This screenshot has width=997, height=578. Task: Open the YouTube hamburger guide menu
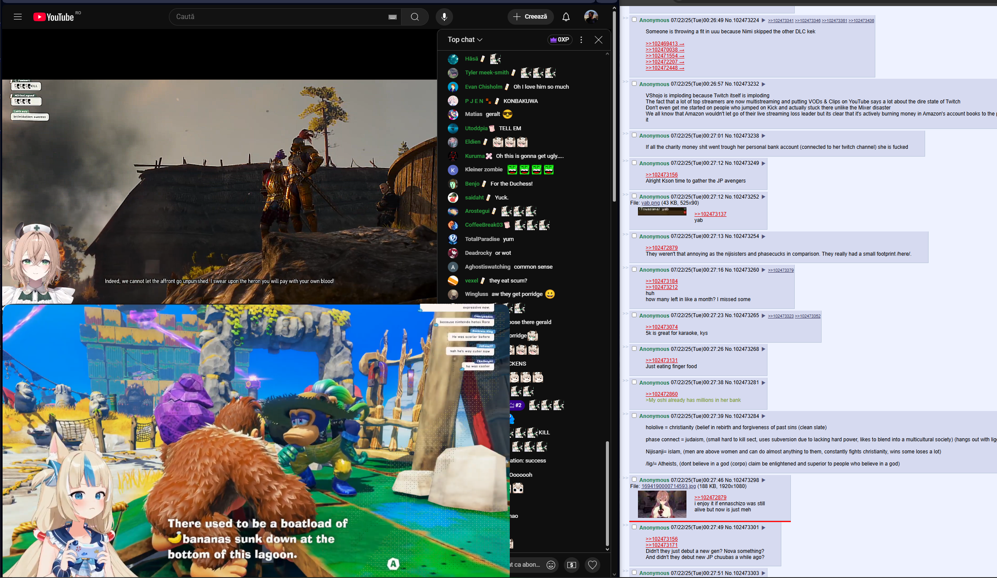[18, 17]
